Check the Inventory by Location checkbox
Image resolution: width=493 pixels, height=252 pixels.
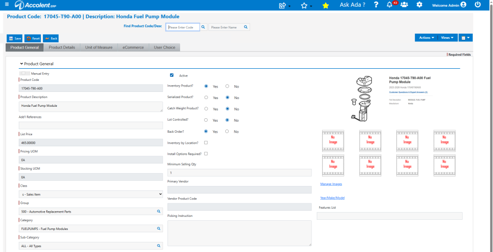(x=206, y=143)
